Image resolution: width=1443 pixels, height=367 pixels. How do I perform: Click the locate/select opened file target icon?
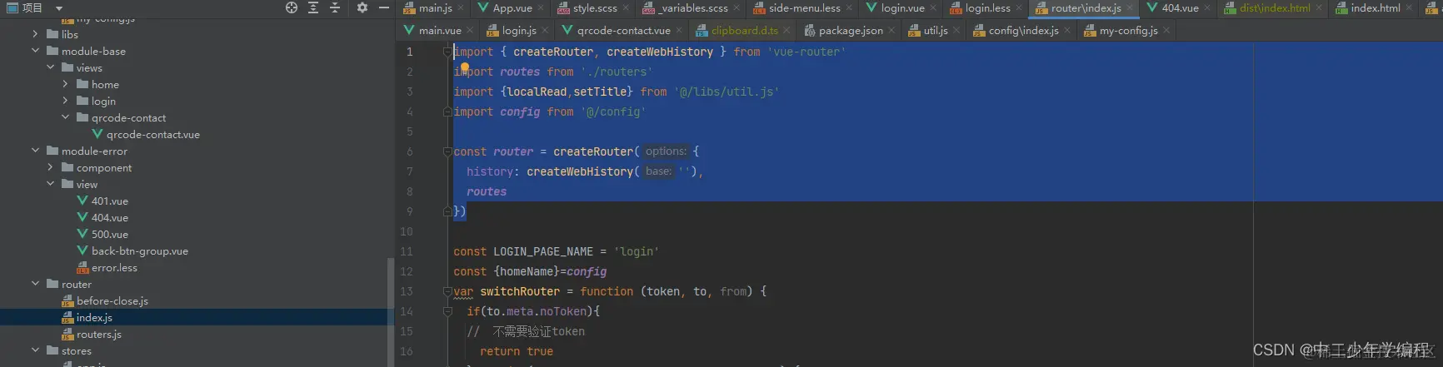tap(292, 7)
